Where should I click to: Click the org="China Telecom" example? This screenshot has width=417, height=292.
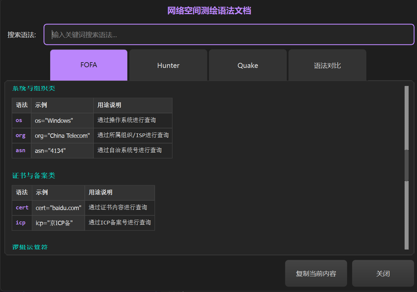point(62,135)
